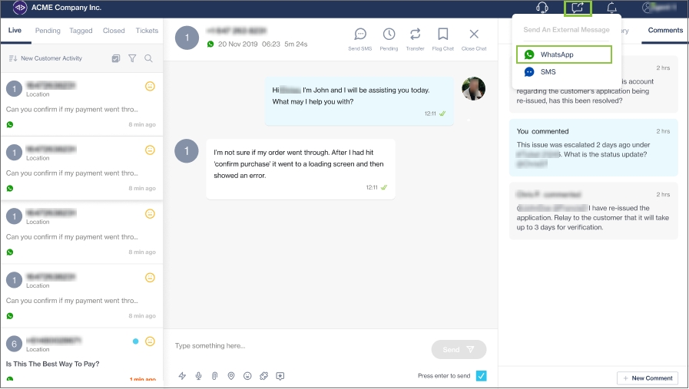Click the New Comment button

click(x=647, y=378)
